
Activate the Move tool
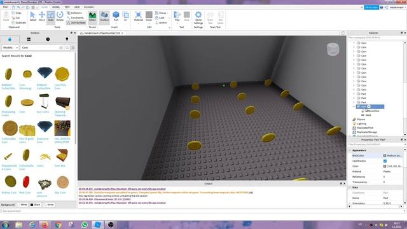click(42, 16)
